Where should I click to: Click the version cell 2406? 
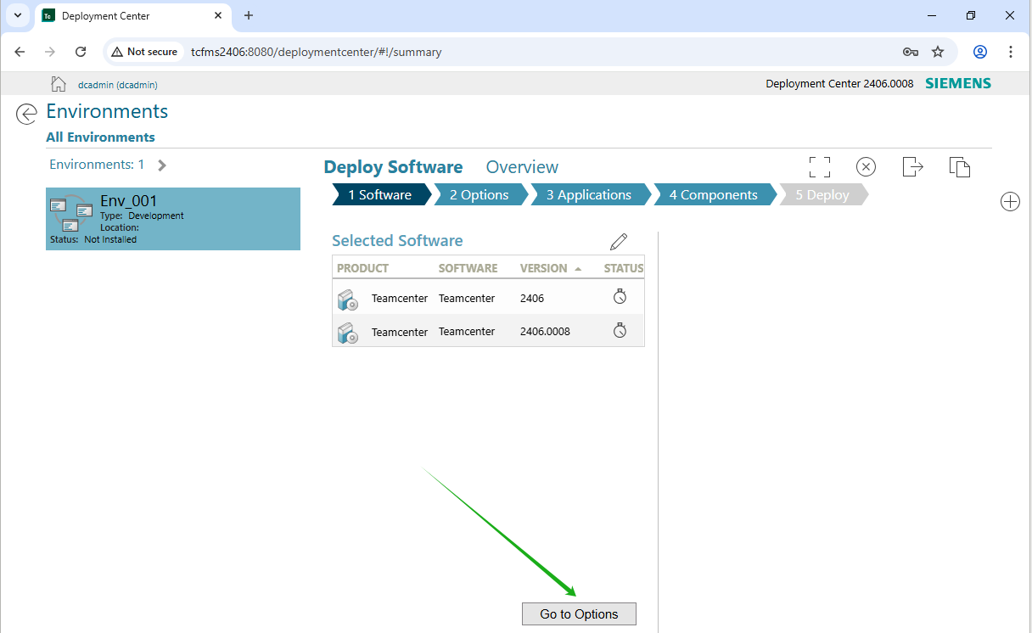(x=532, y=299)
